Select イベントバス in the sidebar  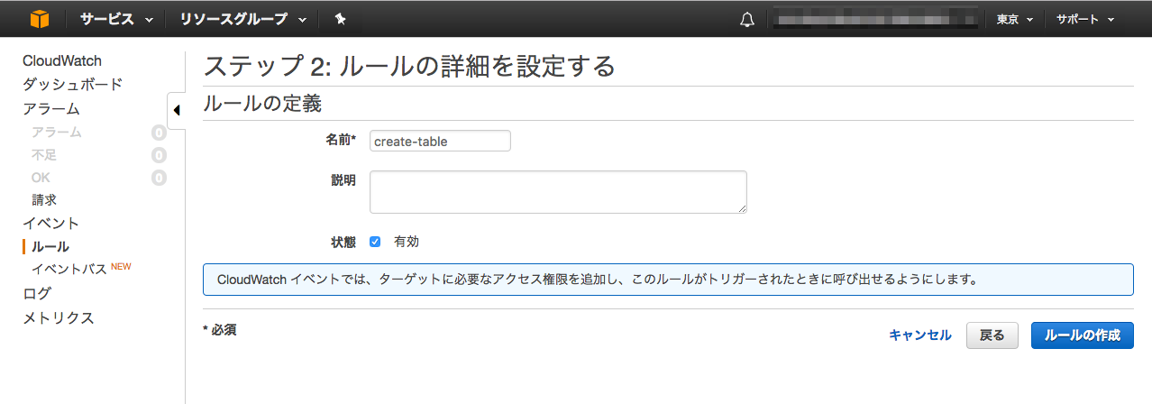pos(69,269)
